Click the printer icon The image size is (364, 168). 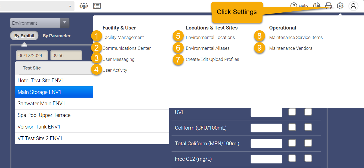click(x=329, y=6)
